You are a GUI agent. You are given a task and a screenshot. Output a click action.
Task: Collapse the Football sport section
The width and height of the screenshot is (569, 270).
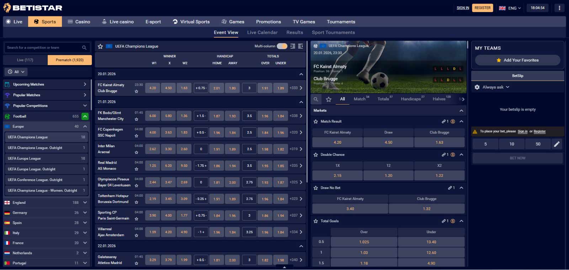tap(85, 116)
